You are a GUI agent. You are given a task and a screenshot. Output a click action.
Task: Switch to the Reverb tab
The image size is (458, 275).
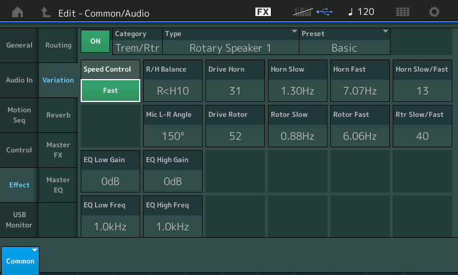click(x=58, y=115)
